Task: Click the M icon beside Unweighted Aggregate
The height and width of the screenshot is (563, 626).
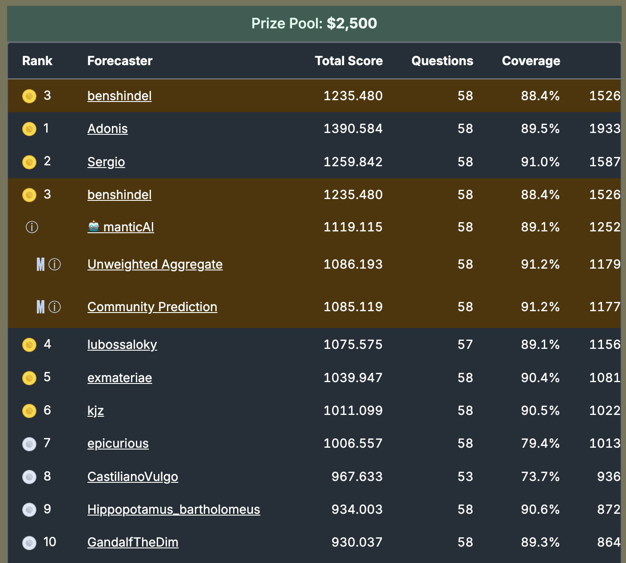Action: (x=41, y=265)
